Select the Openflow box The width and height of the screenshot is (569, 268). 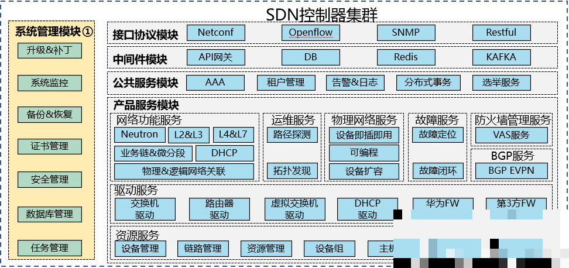pos(311,33)
